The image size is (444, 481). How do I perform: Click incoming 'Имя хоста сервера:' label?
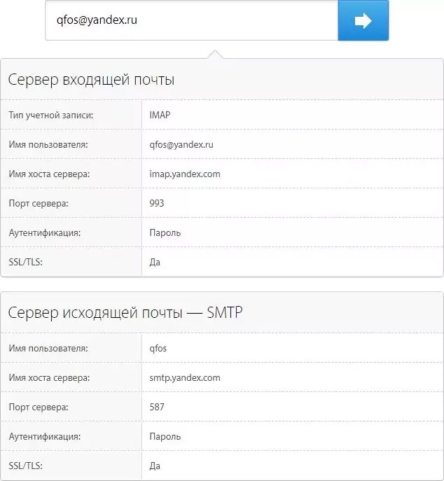[49, 174]
